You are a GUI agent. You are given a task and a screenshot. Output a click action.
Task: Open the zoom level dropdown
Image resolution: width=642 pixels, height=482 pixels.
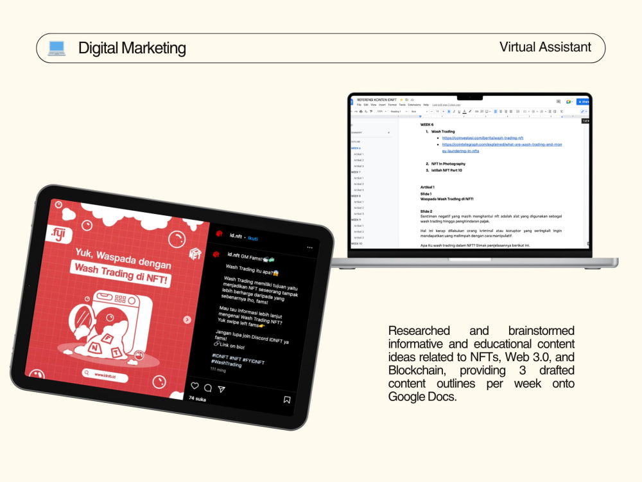click(x=381, y=111)
